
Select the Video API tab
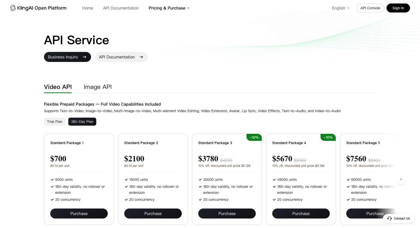pyautogui.click(x=58, y=87)
